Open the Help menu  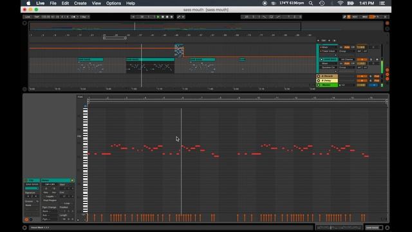(131, 3)
